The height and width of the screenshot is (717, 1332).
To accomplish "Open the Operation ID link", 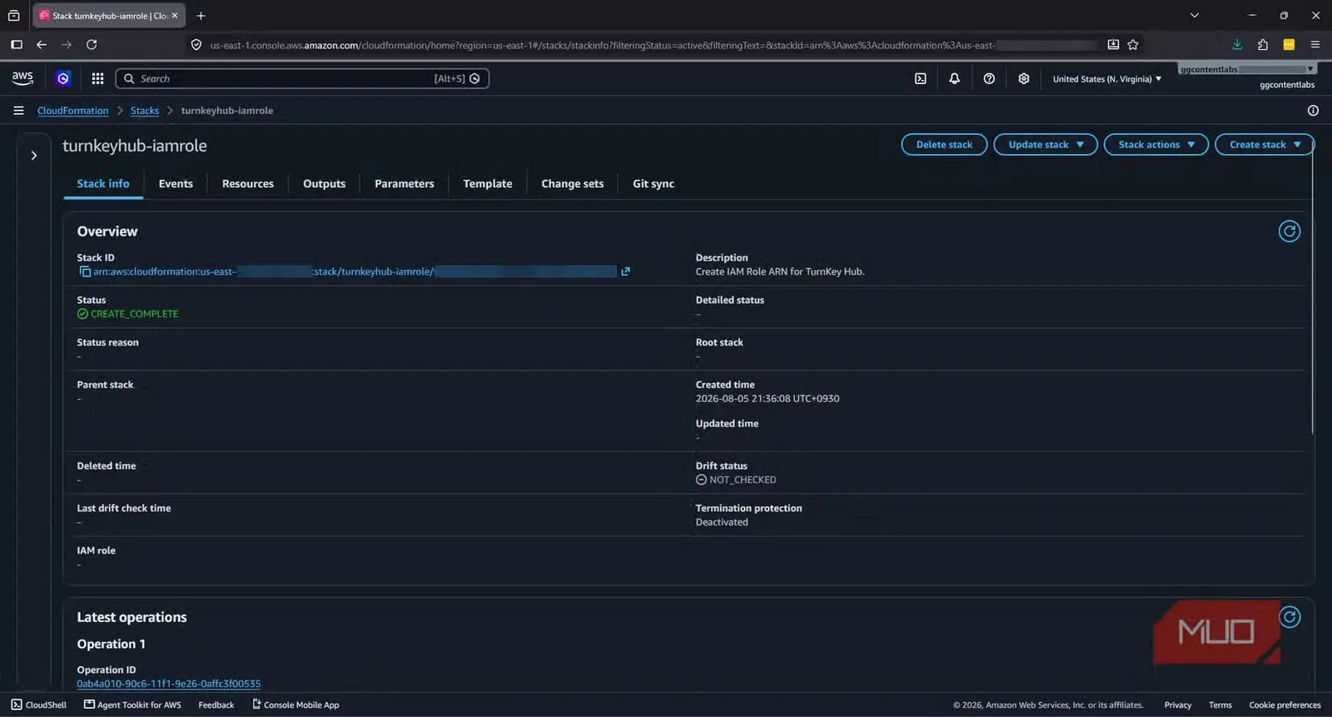I will click(169, 684).
